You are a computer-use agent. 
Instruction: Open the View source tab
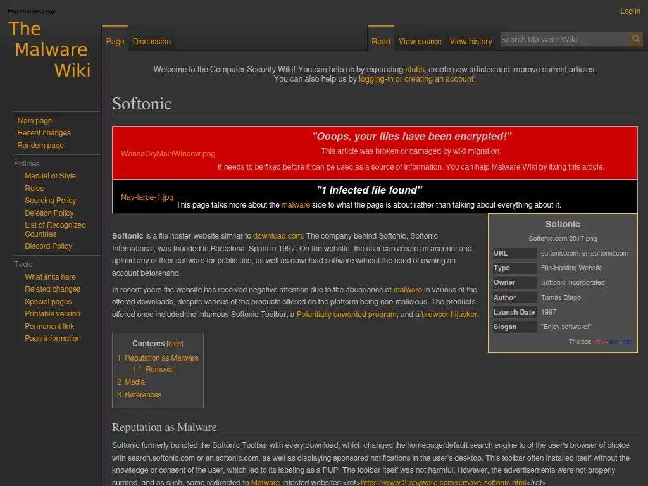coord(420,41)
